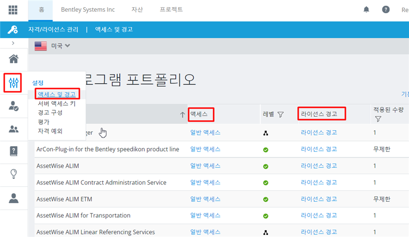This screenshot has width=409, height=237.
Task: Open the 프로젝트 tab
Action: 171,10
